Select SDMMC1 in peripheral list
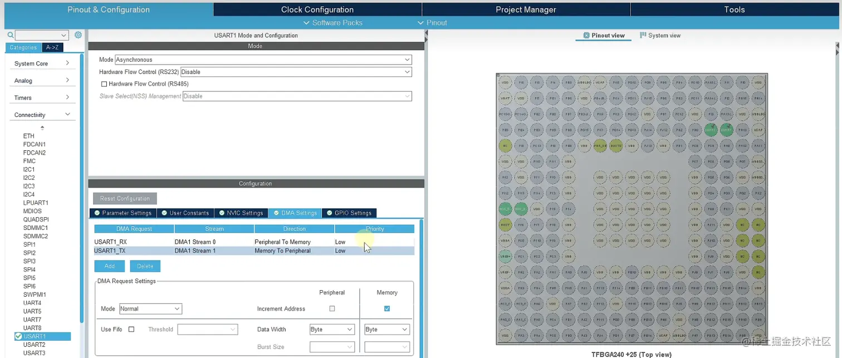 [x=36, y=228]
